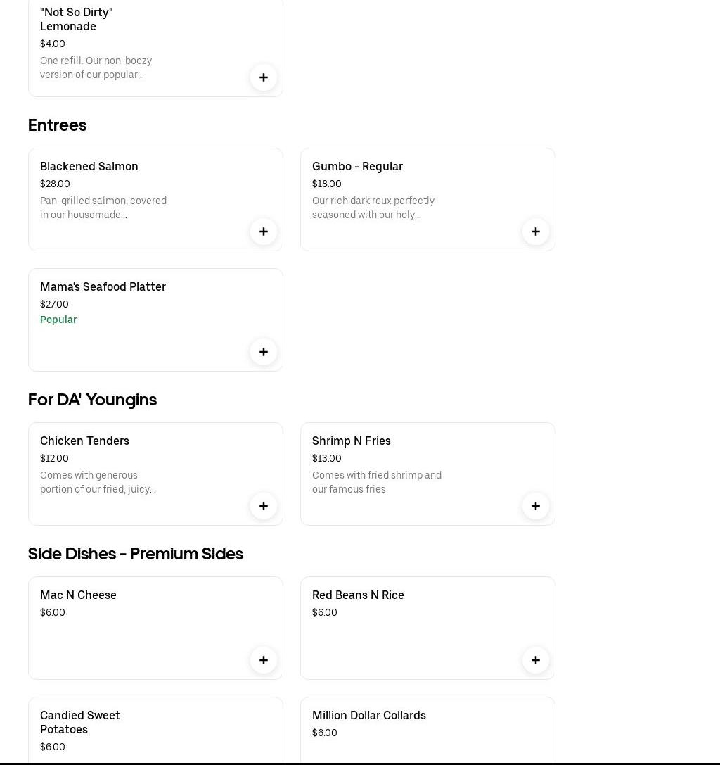Add Shrimp N Fries plus icon
Screen dimensions: 720x765
[536, 506]
